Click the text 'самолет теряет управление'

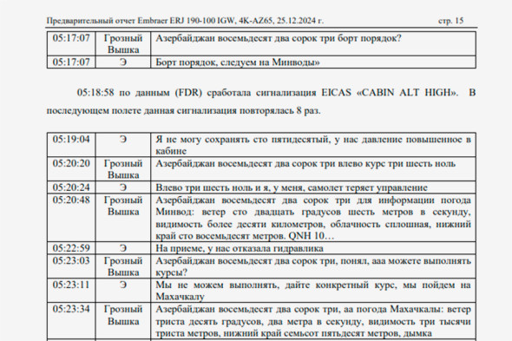pos(367,187)
